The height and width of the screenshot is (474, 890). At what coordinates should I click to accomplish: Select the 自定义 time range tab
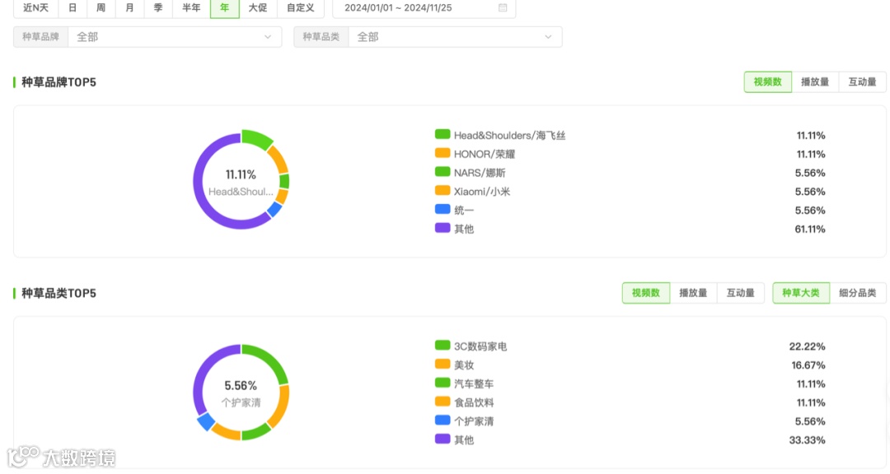point(300,8)
